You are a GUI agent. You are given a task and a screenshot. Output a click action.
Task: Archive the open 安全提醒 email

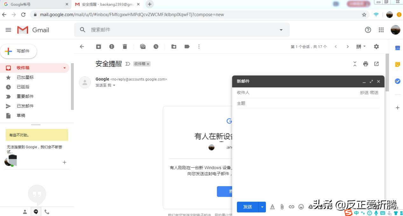(98, 46)
